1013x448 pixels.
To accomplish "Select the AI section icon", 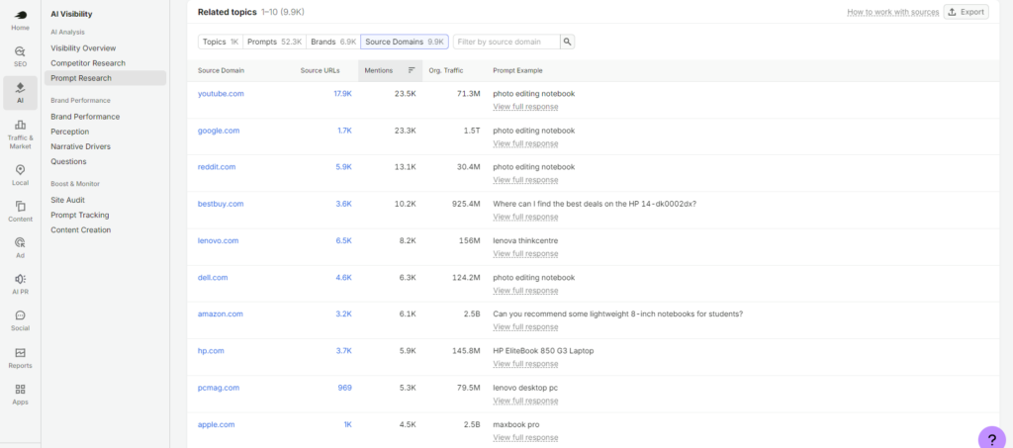I will click(x=20, y=88).
